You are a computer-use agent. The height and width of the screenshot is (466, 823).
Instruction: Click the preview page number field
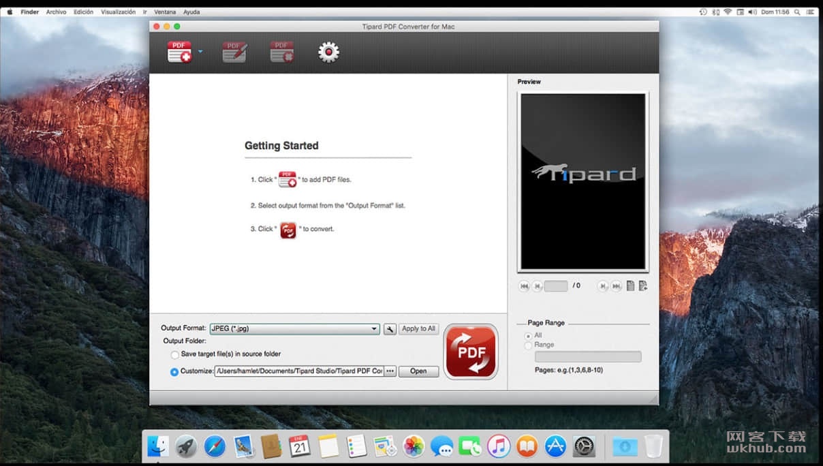pos(556,286)
